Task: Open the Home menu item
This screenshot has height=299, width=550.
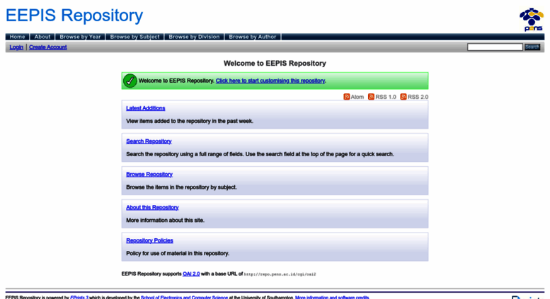Action: (x=17, y=37)
